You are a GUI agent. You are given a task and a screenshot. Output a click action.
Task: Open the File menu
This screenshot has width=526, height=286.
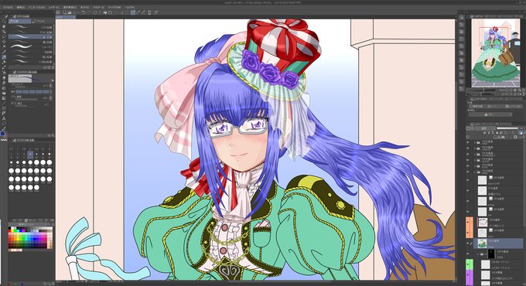click(x=8, y=7)
